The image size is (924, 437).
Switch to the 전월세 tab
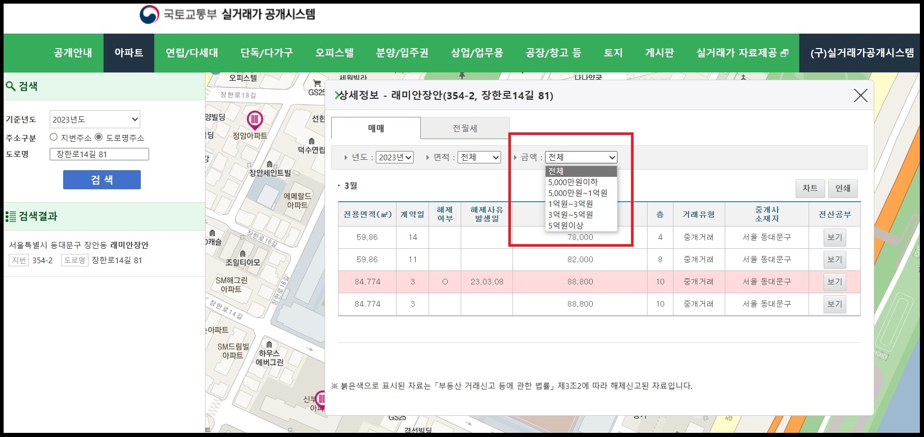(465, 128)
